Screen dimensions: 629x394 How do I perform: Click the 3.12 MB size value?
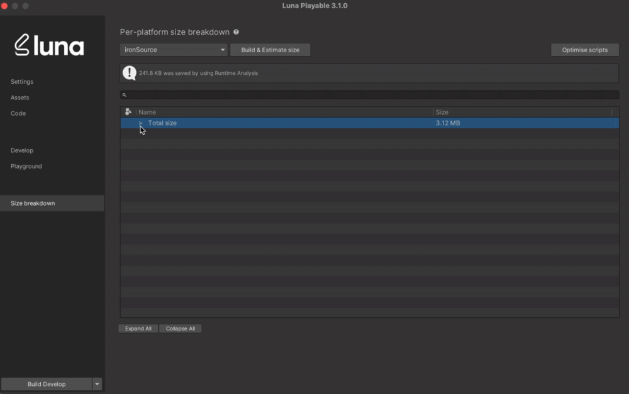pos(448,123)
